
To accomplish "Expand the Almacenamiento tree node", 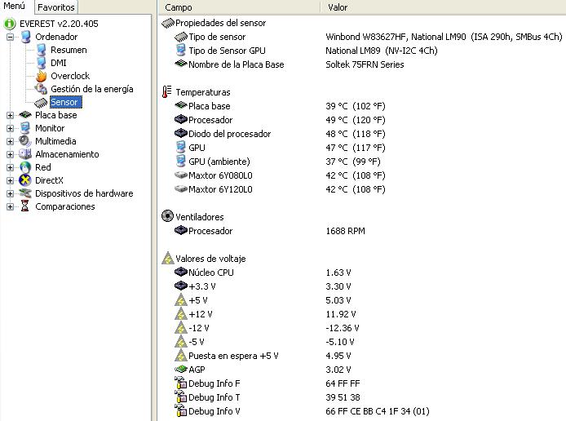I will pyautogui.click(x=10, y=154).
